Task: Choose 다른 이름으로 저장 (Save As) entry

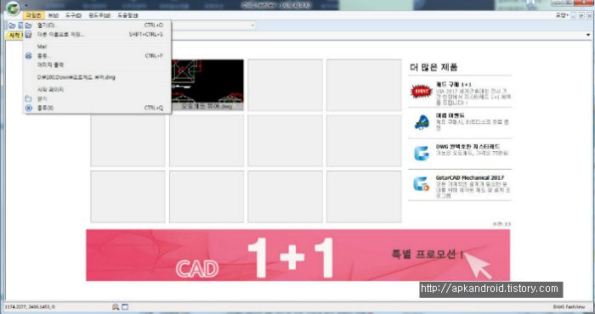Action: coord(97,35)
